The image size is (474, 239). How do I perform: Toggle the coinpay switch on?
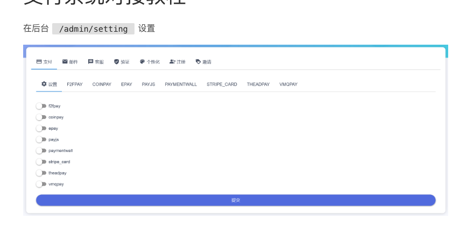coord(41,117)
